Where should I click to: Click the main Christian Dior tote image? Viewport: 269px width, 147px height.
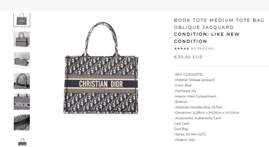[x=101, y=68]
